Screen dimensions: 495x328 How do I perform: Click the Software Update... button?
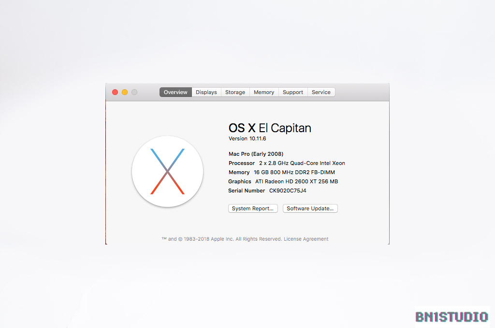point(310,208)
